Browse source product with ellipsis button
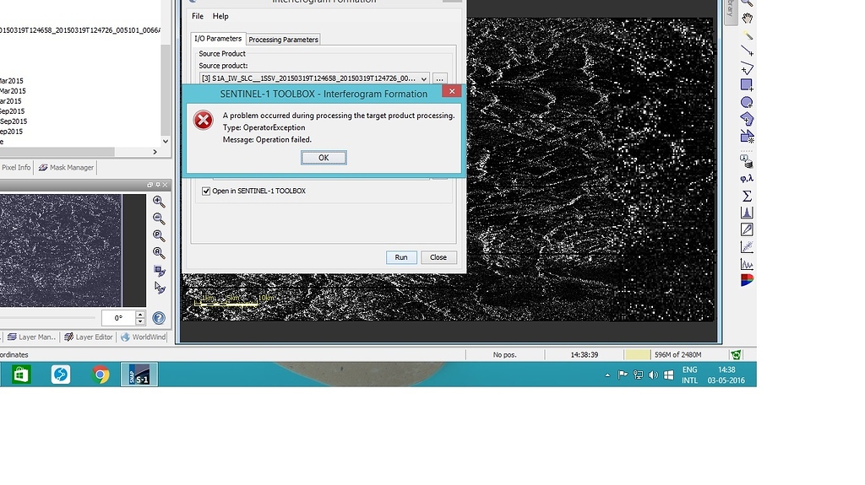The image size is (865, 485). coord(439,78)
